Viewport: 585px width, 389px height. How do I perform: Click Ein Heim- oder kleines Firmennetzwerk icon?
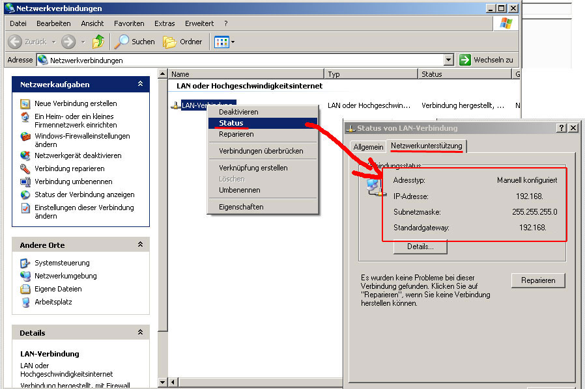(25, 117)
